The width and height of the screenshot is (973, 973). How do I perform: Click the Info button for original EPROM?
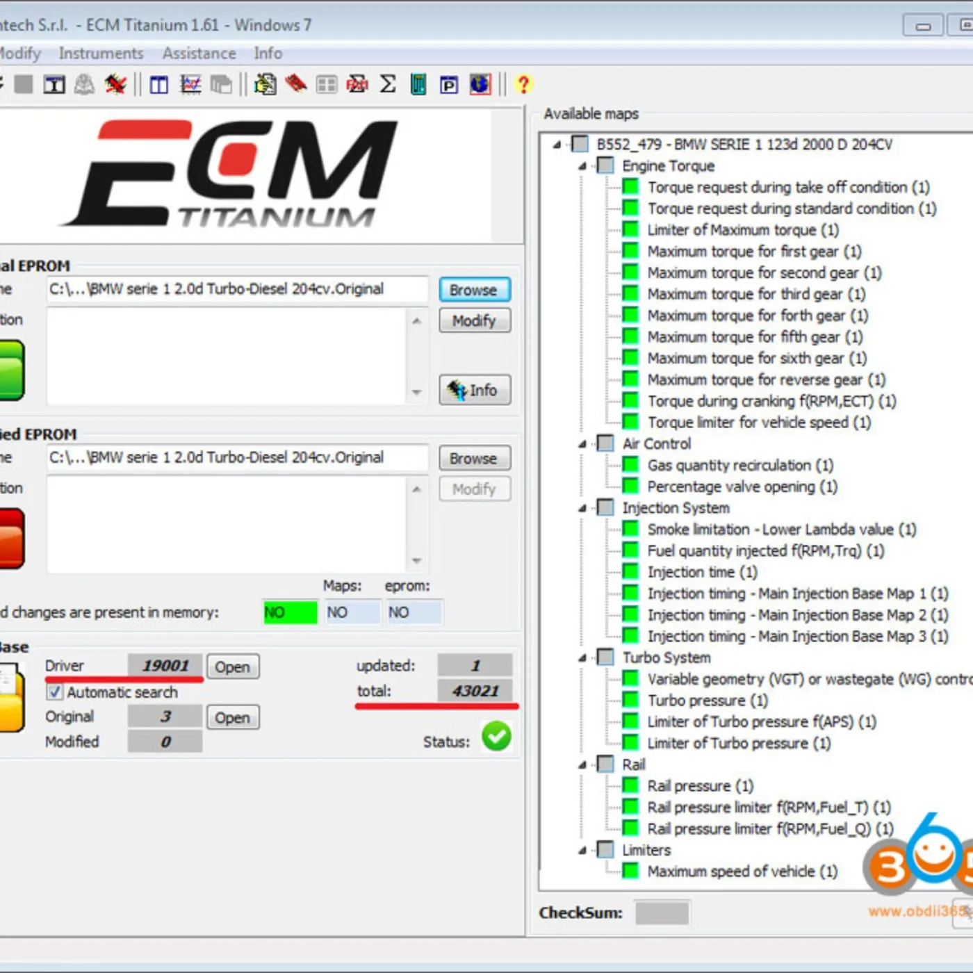point(475,390)
